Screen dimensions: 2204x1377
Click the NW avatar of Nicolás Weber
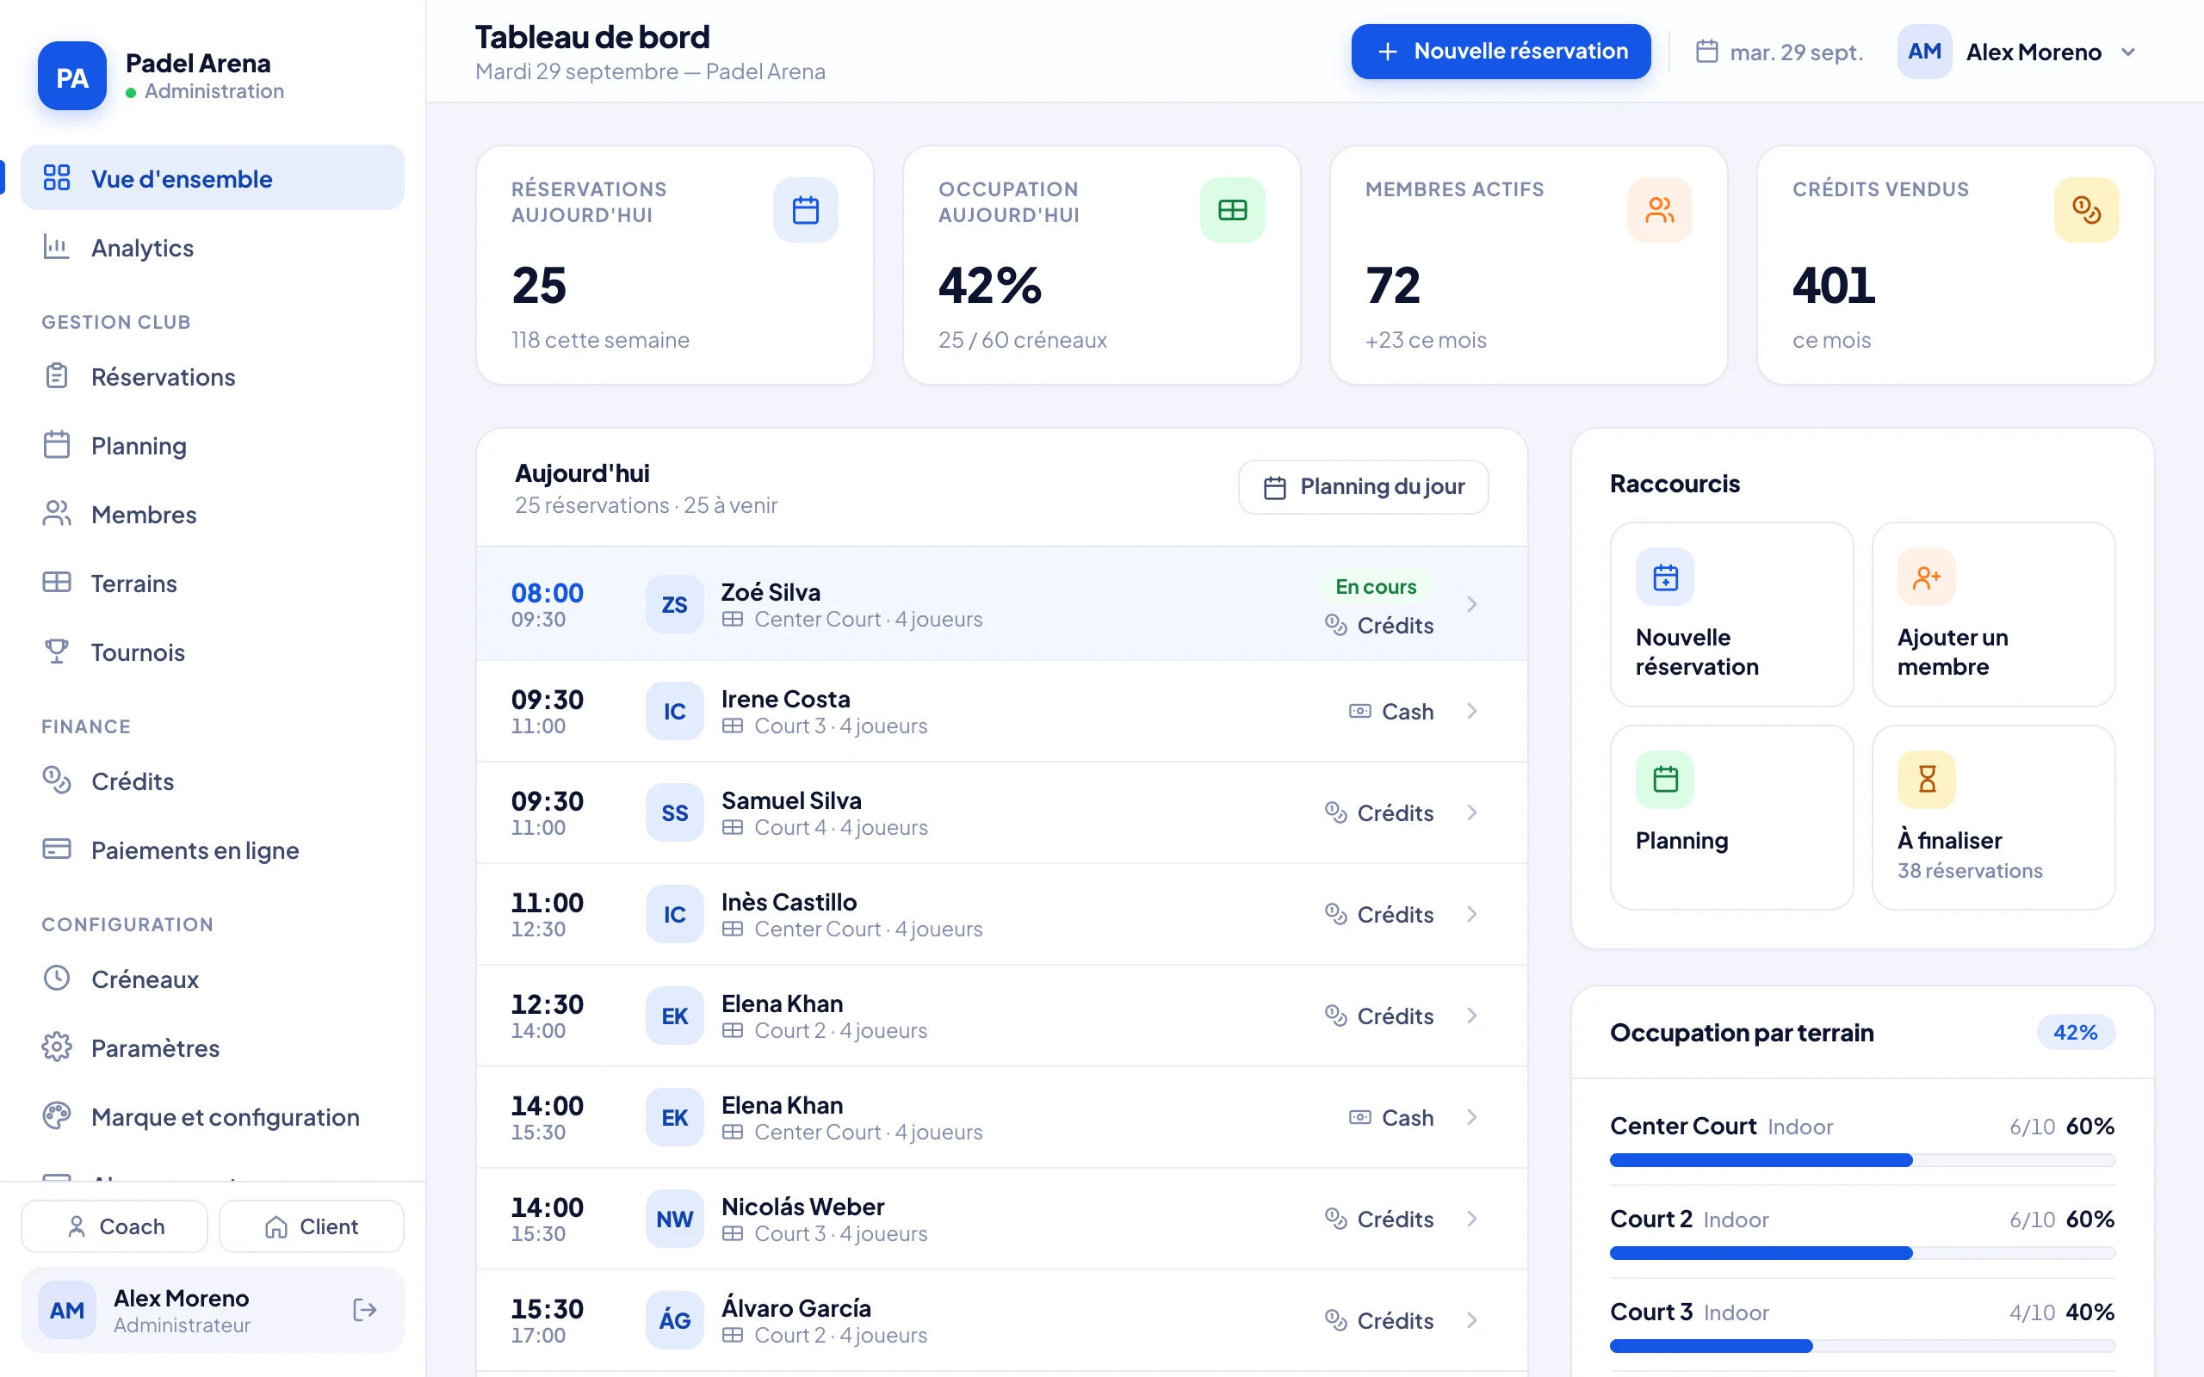click(674, 1219)
